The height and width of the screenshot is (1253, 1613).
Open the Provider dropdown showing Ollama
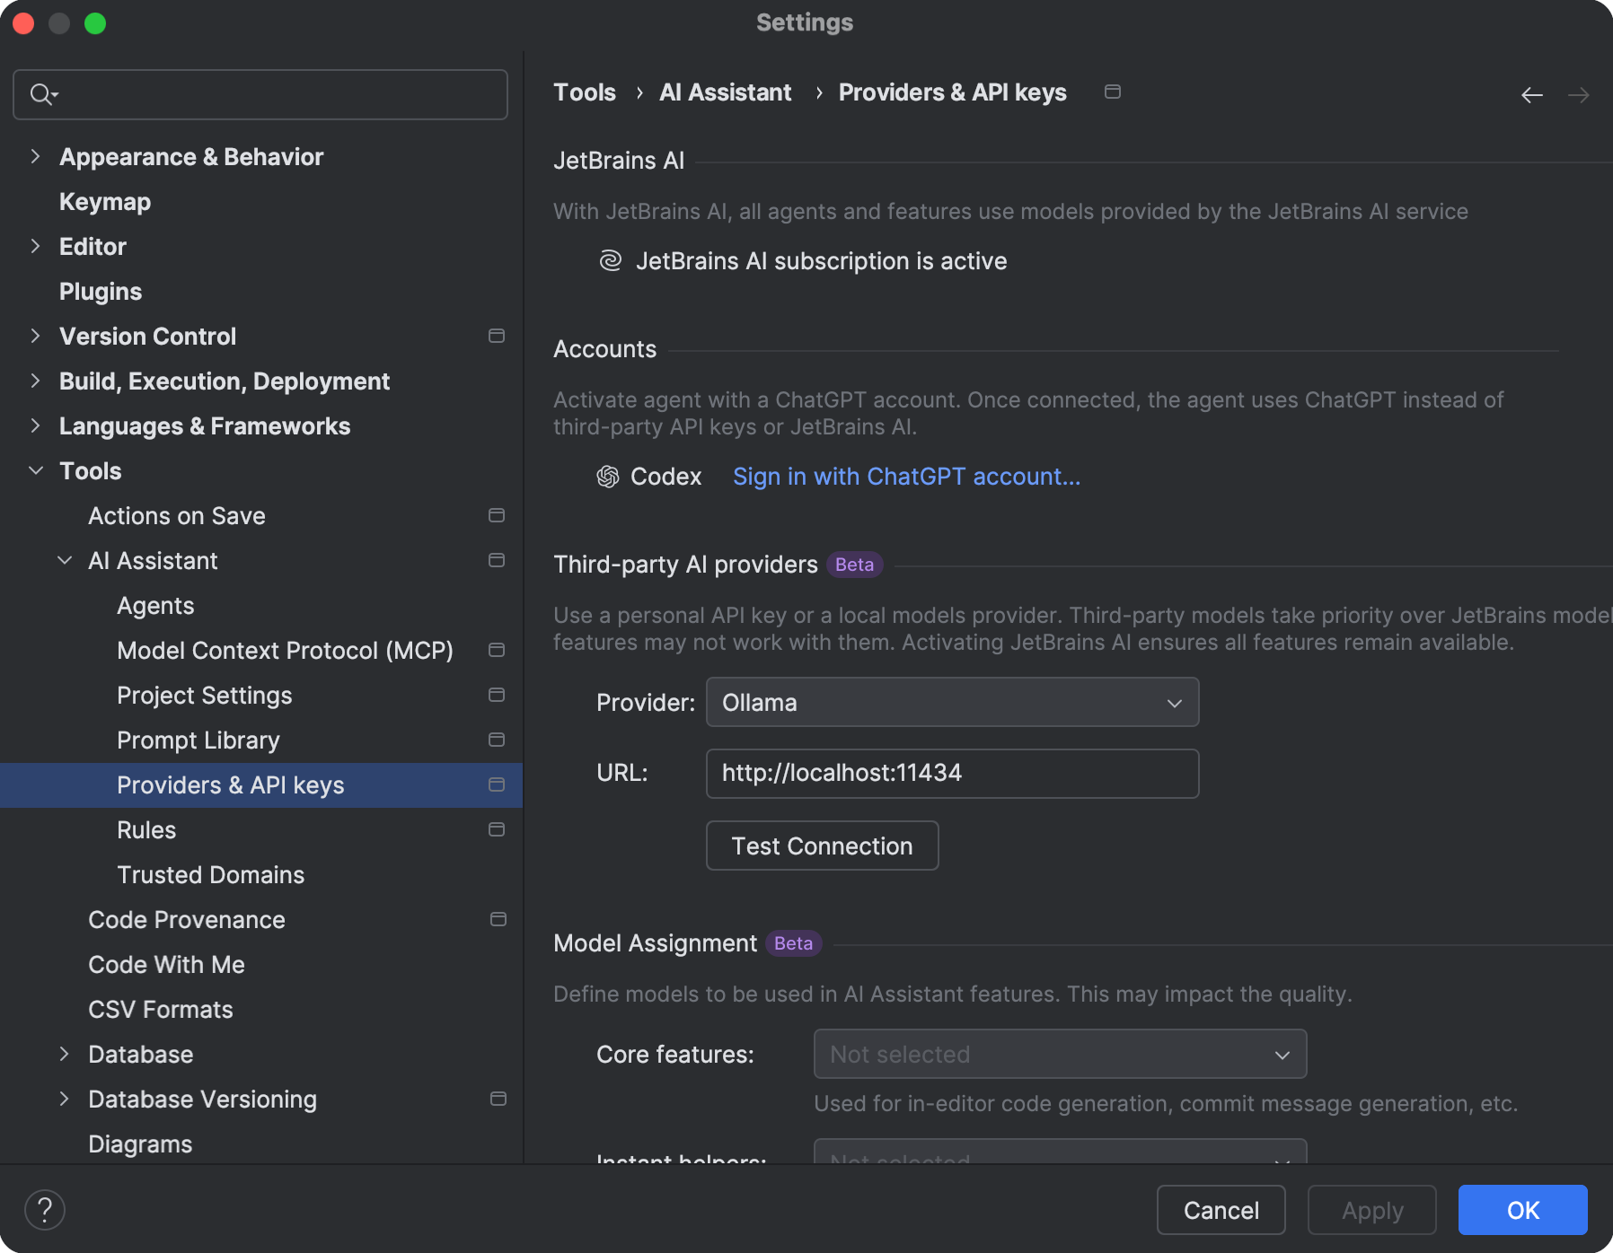[x=952, y=702]
